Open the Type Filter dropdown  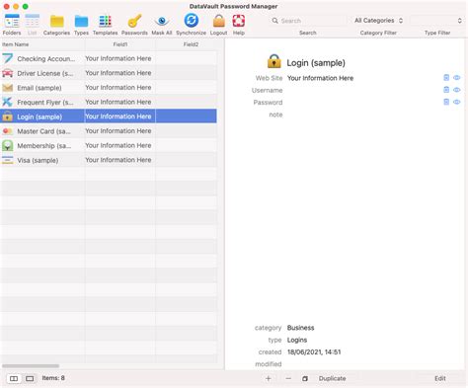pyautogui.click(x=436, y=21)
